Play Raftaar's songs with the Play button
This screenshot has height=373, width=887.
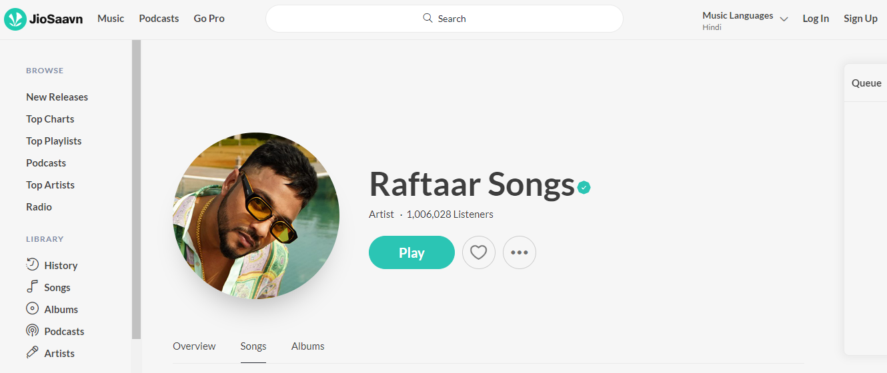[x=411, y=253]
